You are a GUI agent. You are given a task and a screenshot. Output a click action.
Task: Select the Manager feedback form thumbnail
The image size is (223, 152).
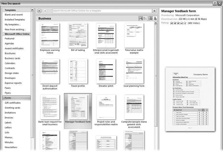78,111
